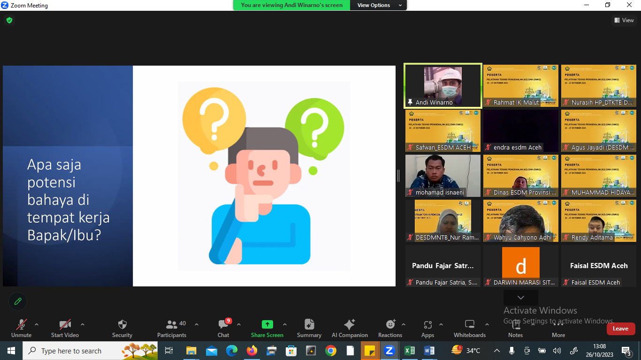This screenshot has height=360, width=641.
Task: Open the Reactions emoji icon
Action: pos(390,324)
